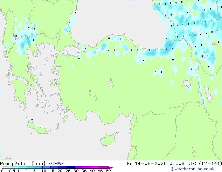Click the legend label '0.1'
This screenshot has width=222, height=172.
tap(4, 171)
